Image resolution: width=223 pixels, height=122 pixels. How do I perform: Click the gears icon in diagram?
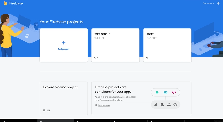162,105
